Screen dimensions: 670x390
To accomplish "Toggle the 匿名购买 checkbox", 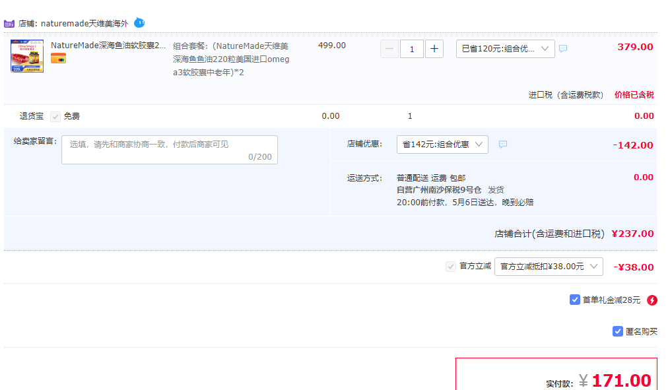I will pos(617,331).
